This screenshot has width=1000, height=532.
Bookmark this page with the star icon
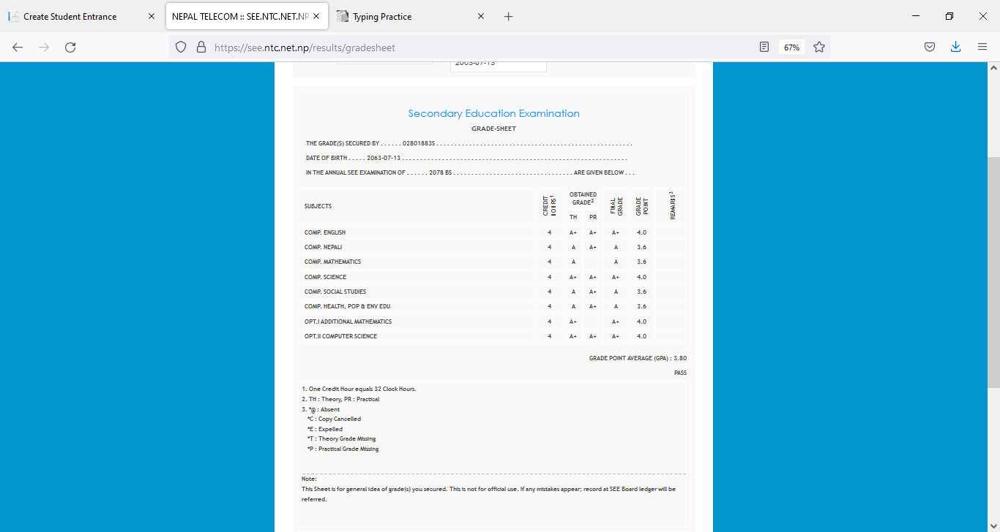(x=819, y=47)
